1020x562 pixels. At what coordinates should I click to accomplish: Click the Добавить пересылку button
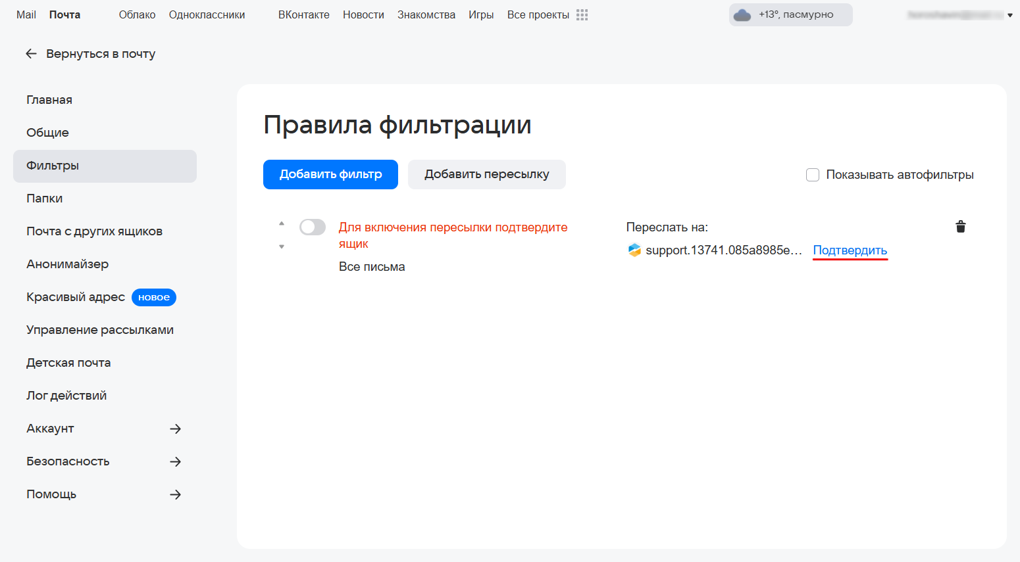click(486, 174)
